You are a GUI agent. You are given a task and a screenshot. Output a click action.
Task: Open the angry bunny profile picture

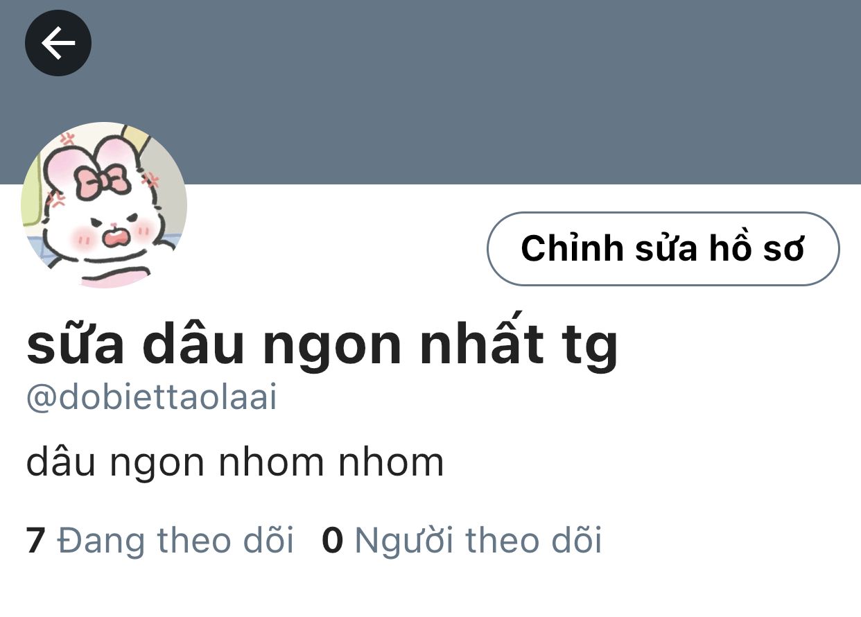104,205
